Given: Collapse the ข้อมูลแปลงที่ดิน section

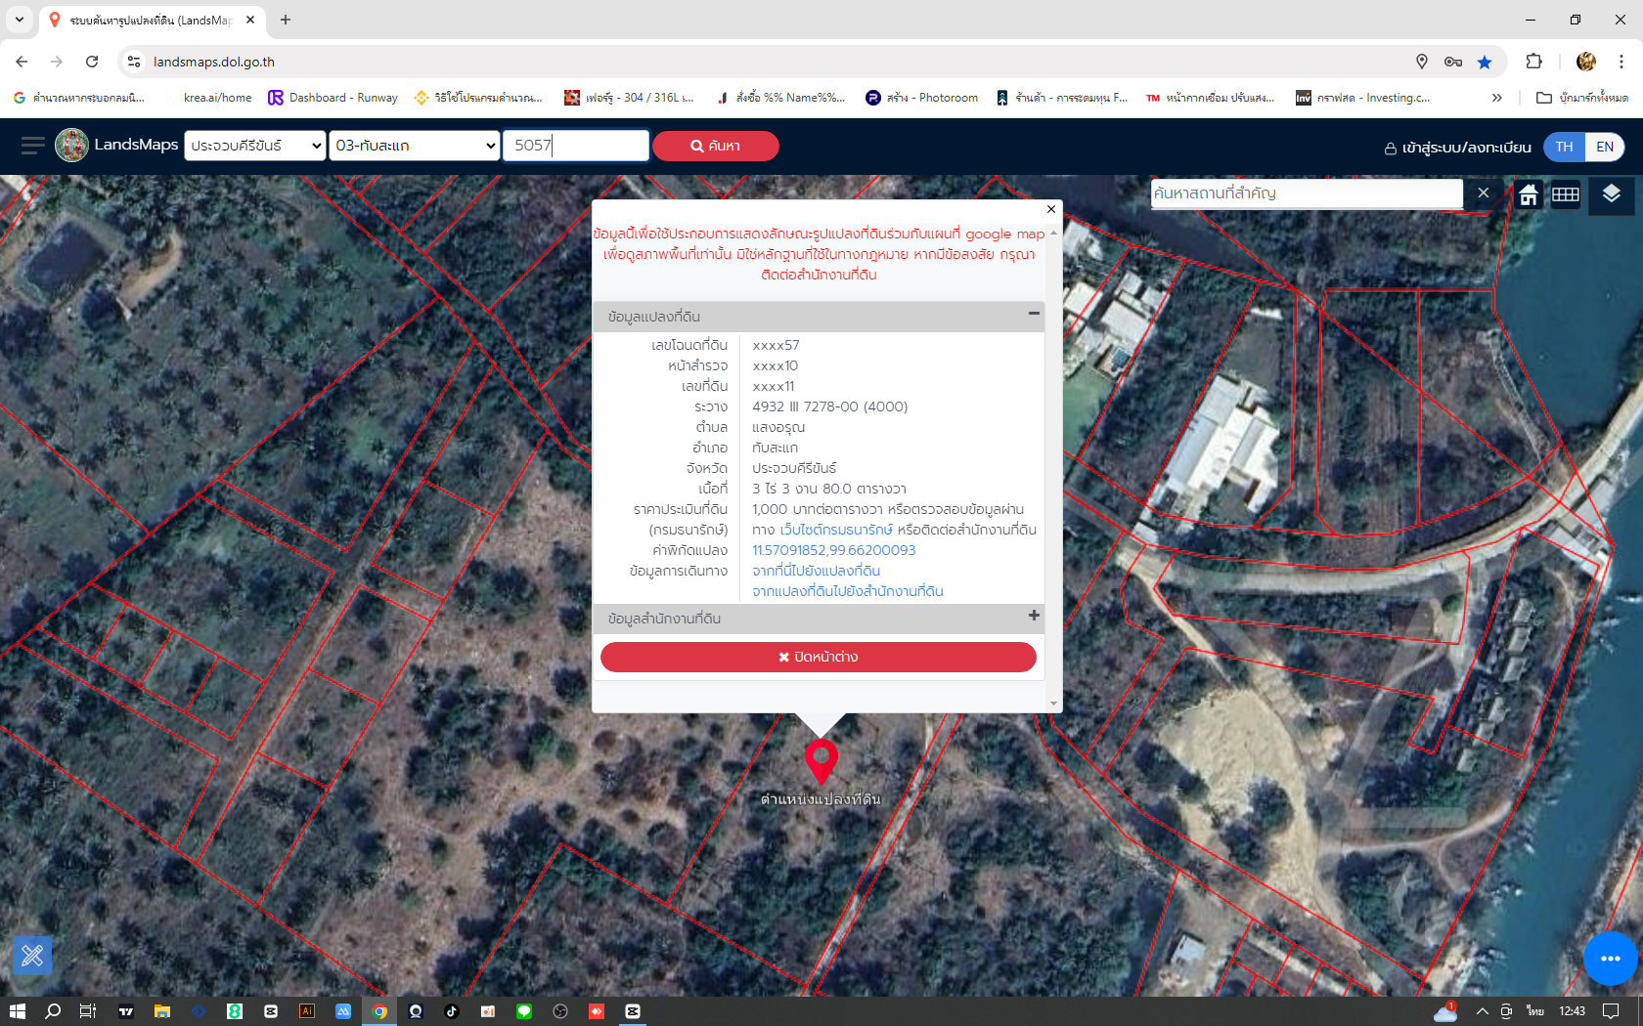Looking at the screenshot, I should (1033, 314).
